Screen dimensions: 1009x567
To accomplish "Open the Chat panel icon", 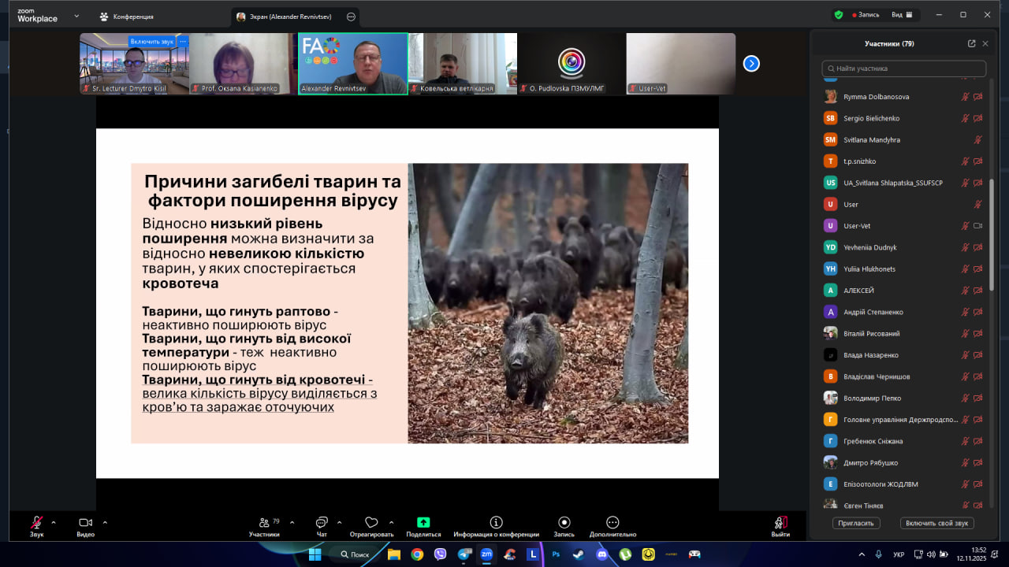I will coord(322,523).
